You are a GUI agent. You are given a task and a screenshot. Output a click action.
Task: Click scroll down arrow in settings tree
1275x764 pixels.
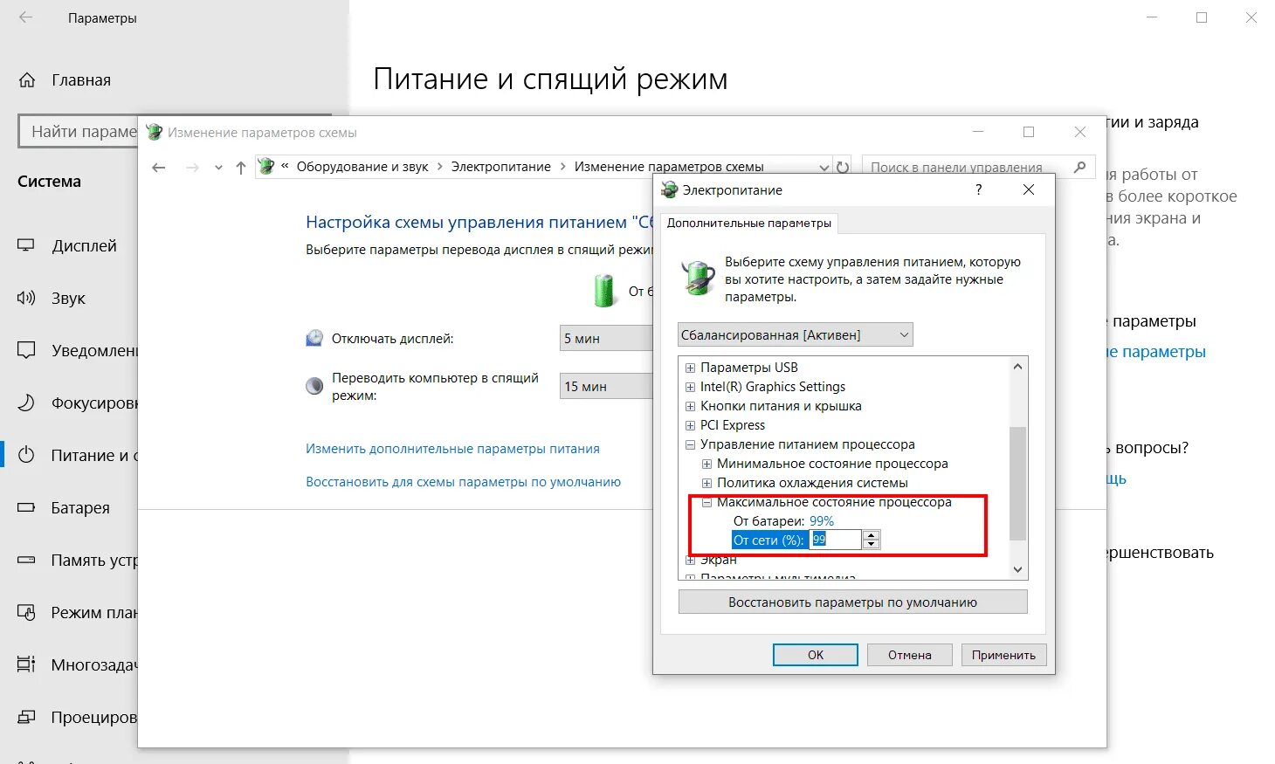pyautogui.click(x=1017, y=569)
